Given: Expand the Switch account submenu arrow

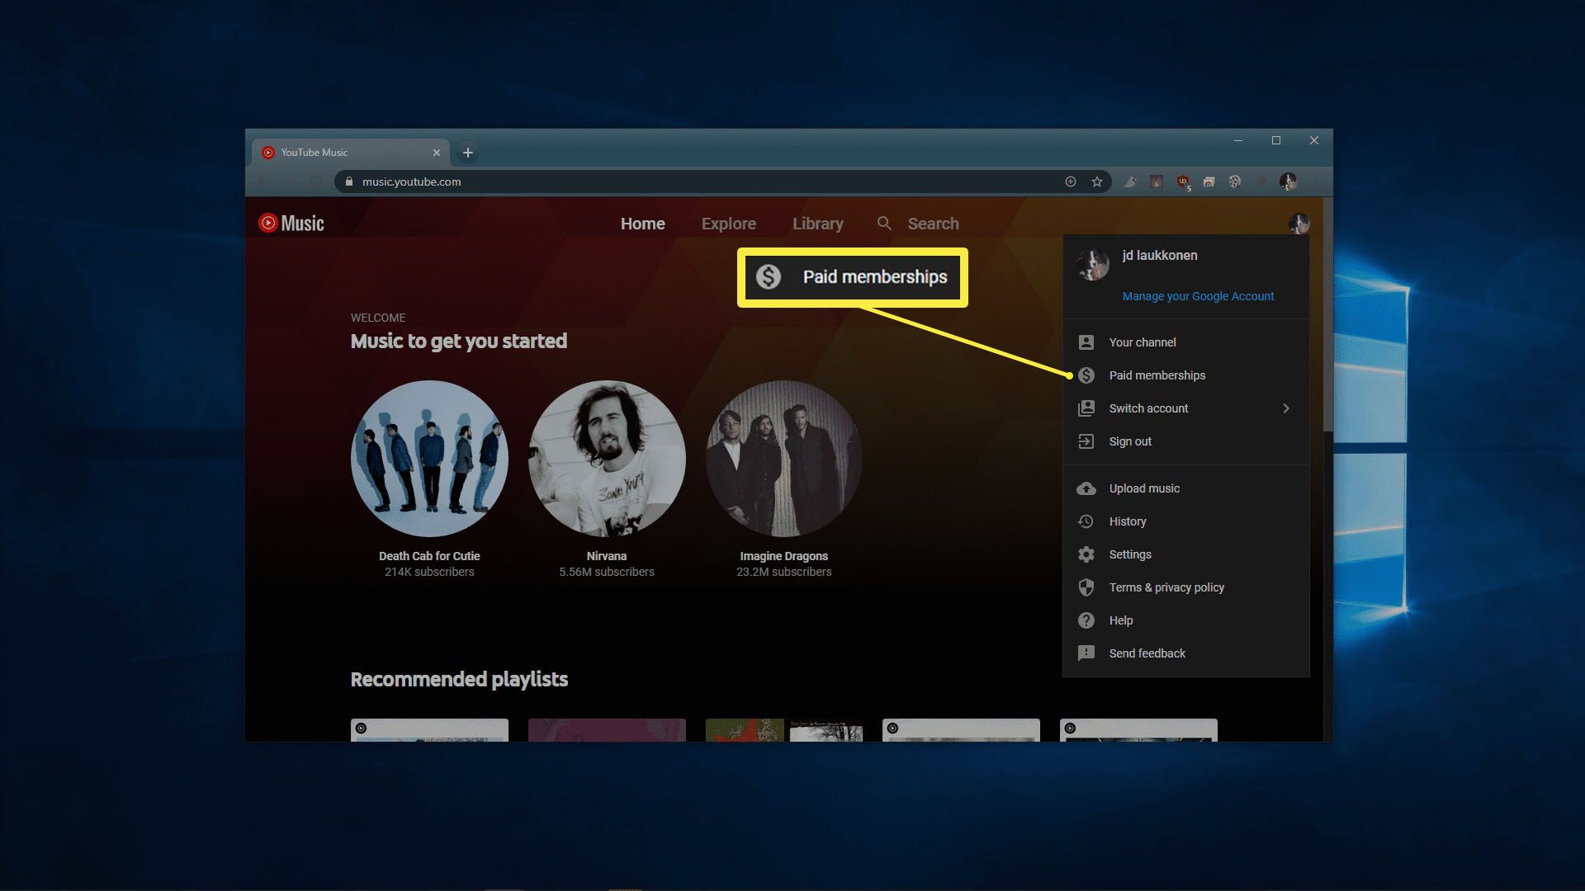Looking at the screenshot, I should click(x=1285, y=408).
